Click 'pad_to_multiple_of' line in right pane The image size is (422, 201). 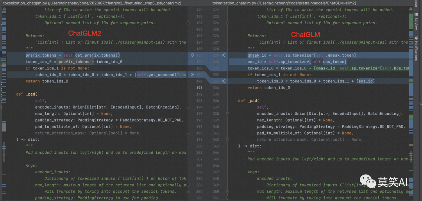point(305,133)
